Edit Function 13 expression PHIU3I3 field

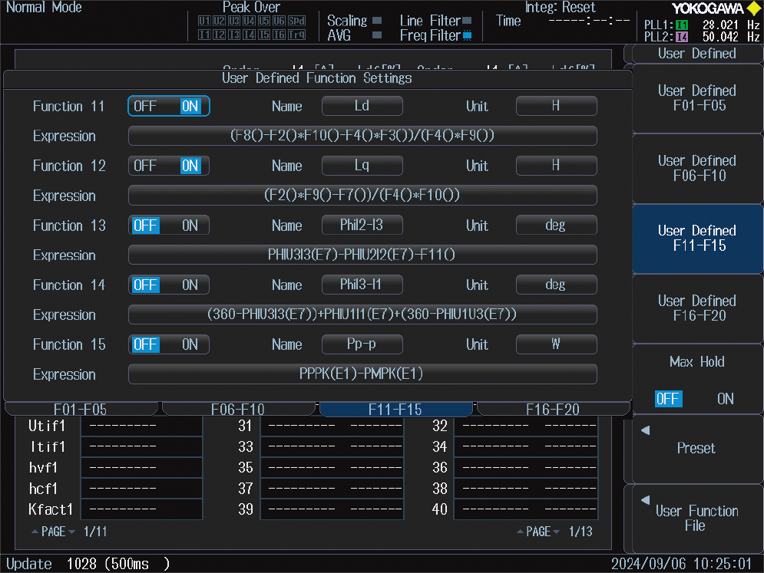click(362, 255)
